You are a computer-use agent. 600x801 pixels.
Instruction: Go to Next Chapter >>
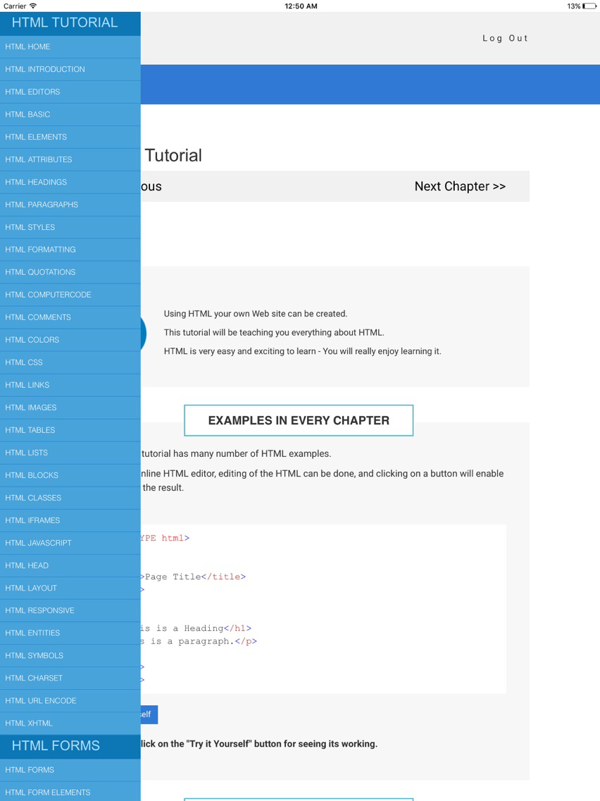point(460,186)
